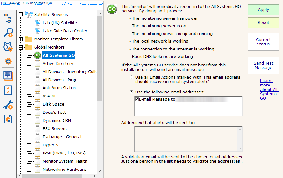
Task: Select 'Use all Email Actions' radio option
Action: [131, 77]
